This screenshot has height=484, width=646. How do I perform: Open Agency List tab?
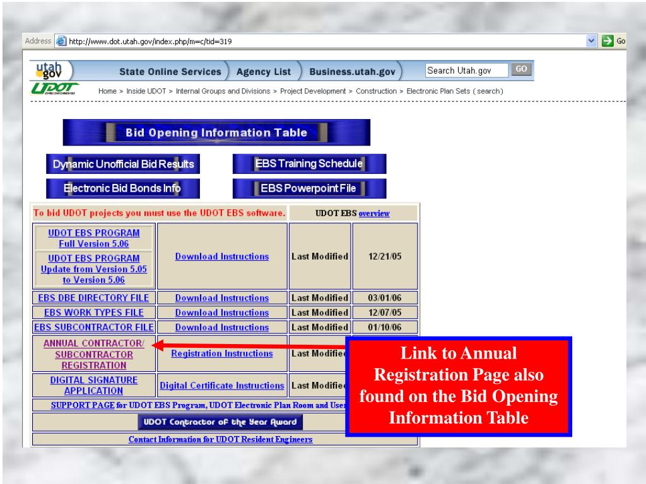point(264,72)
